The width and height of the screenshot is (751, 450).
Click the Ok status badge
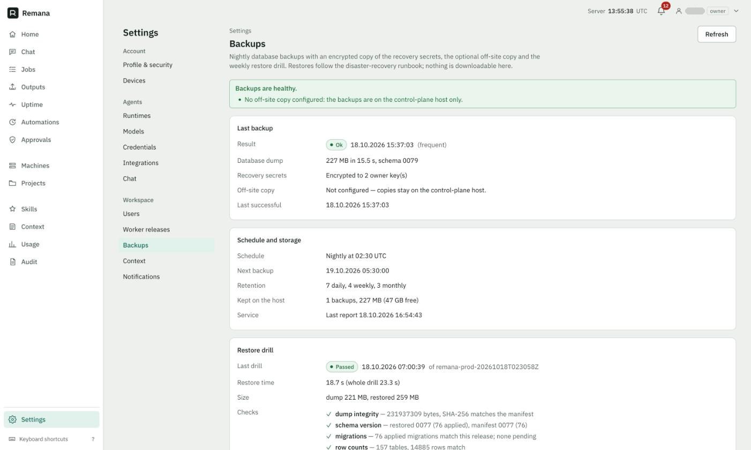336,145
